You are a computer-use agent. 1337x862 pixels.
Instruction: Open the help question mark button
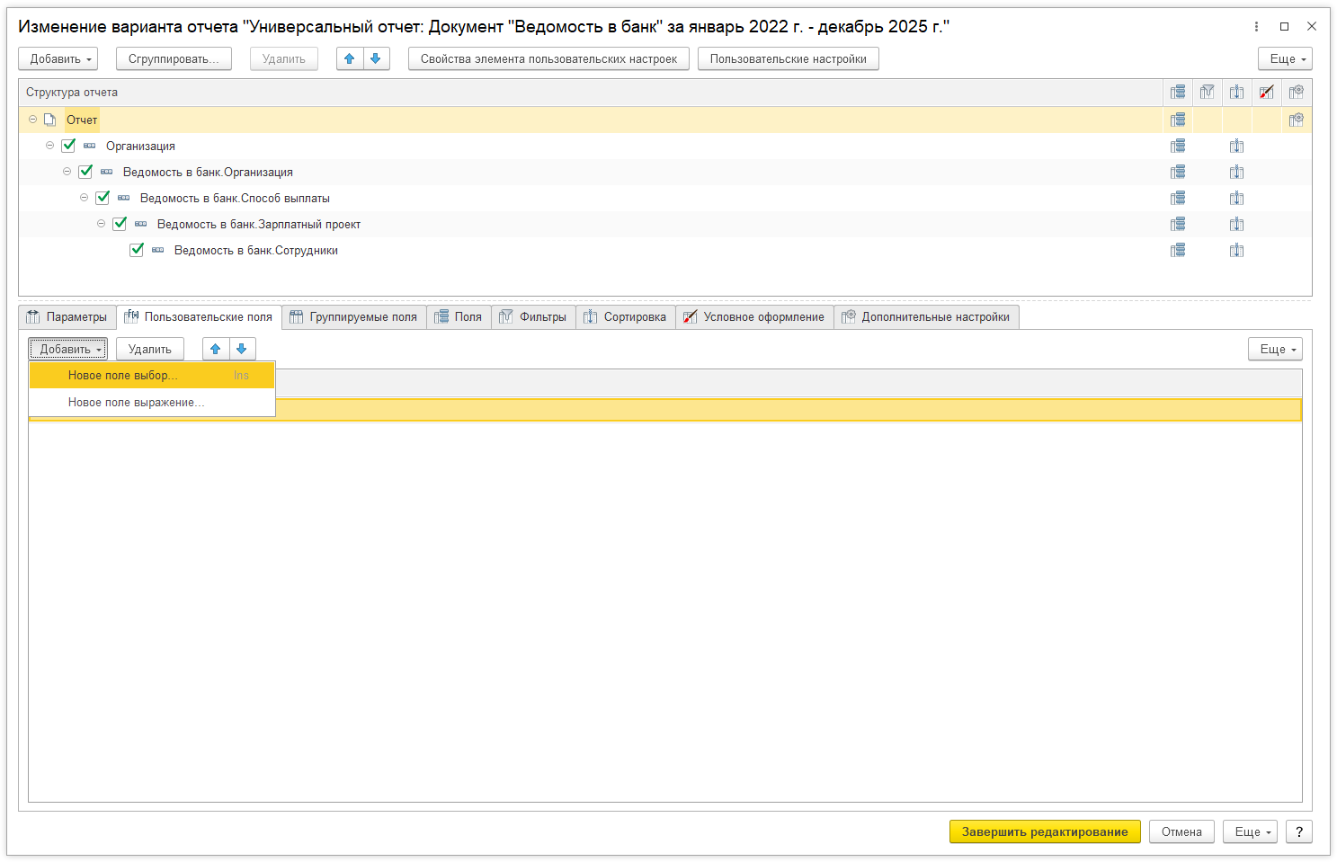(1298, 831)
